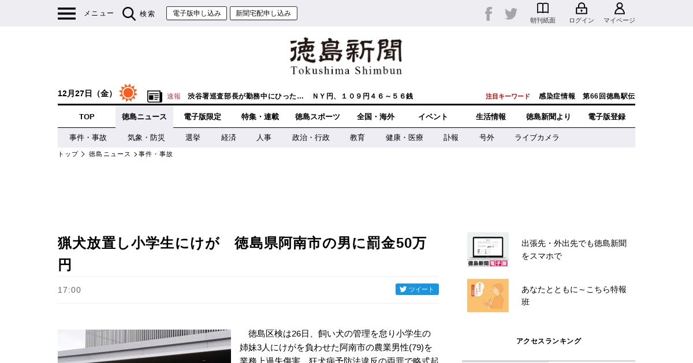693x363 pixels.
Task: Go to 健康・医療 subcategory
Action: coord(404,138)
